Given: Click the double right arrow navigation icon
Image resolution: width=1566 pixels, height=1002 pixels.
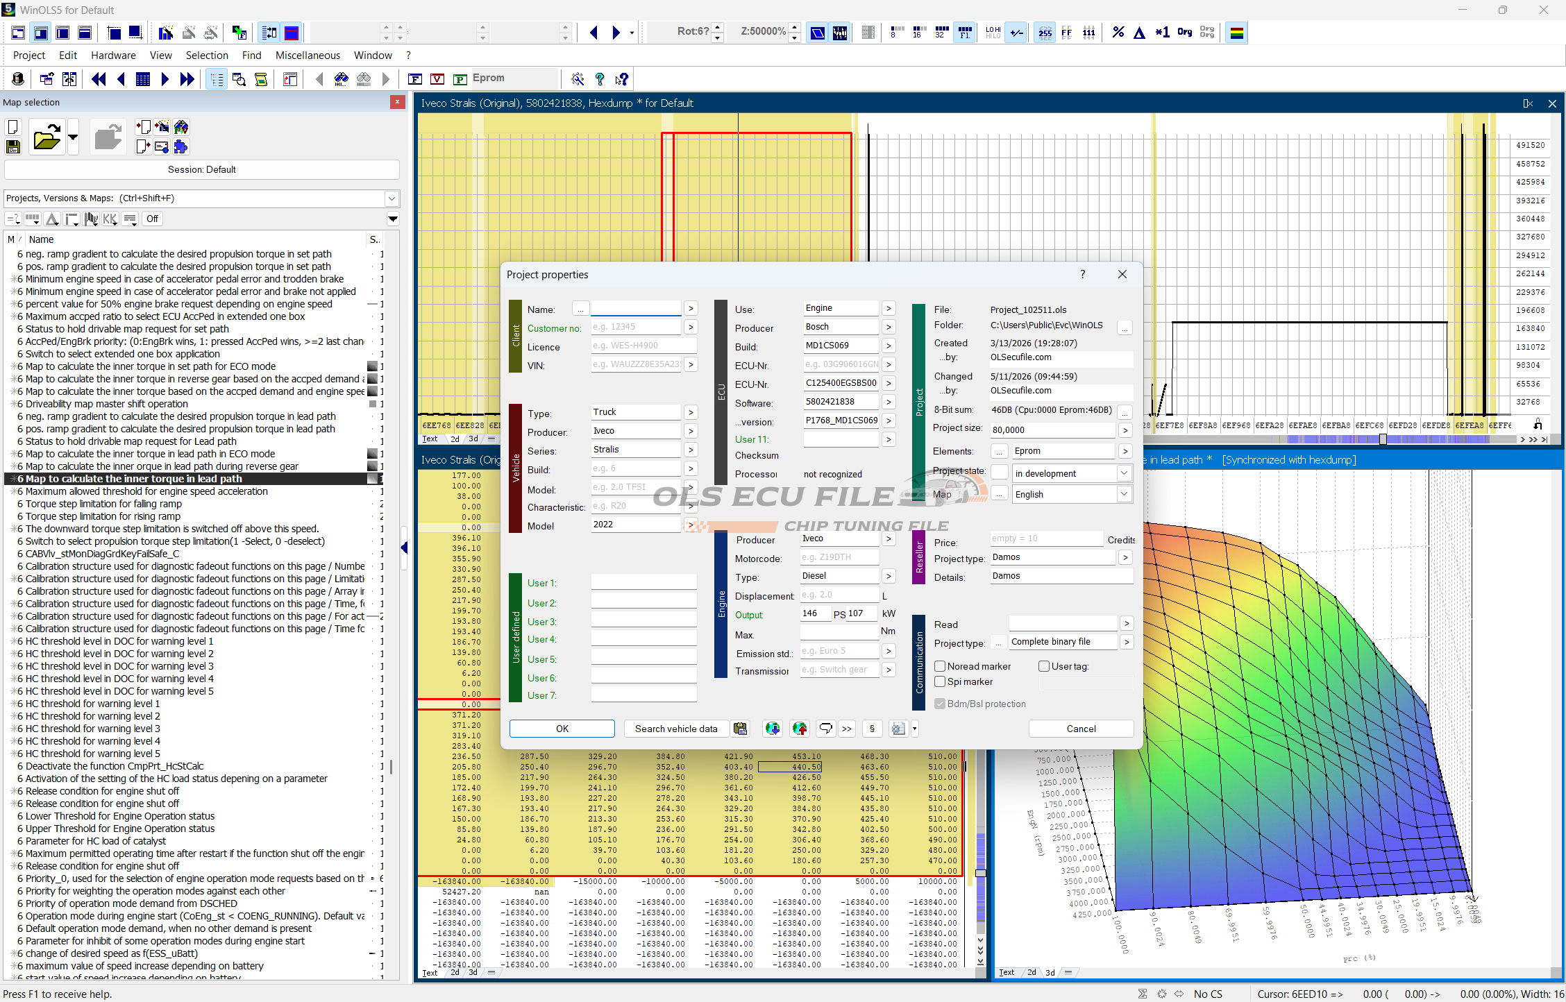Looking at the screenshot, I should (187, 79).
